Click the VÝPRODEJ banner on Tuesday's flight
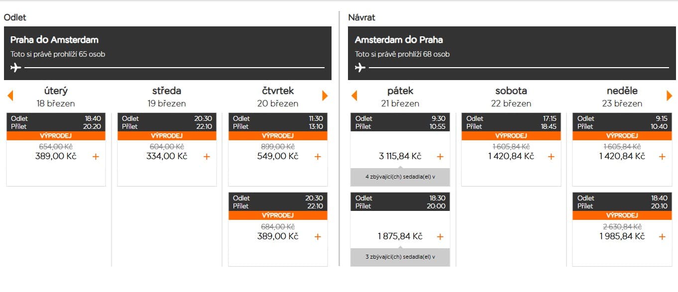The height and width of the screenshot is (292, 678). (56, 136)
